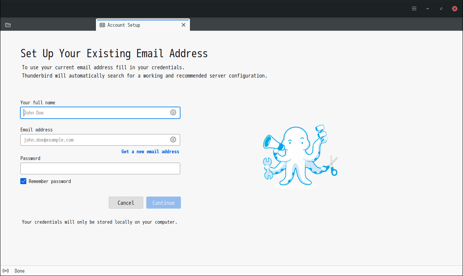Viewport: 463px width, 276px height.
Task: Focus the Password input field
Action: point(100,168)
